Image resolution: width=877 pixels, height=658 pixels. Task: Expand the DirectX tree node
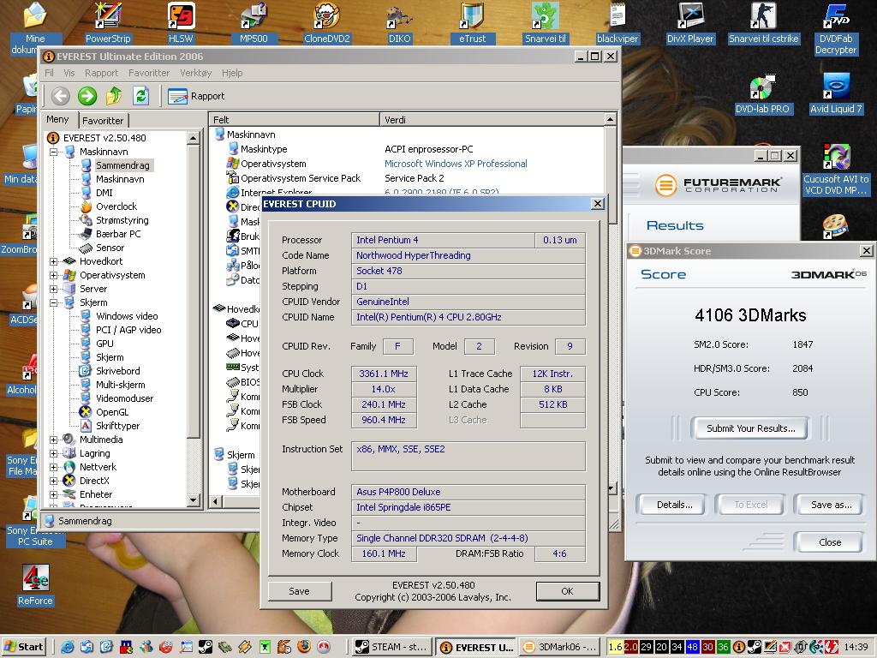tap(54, 481)
